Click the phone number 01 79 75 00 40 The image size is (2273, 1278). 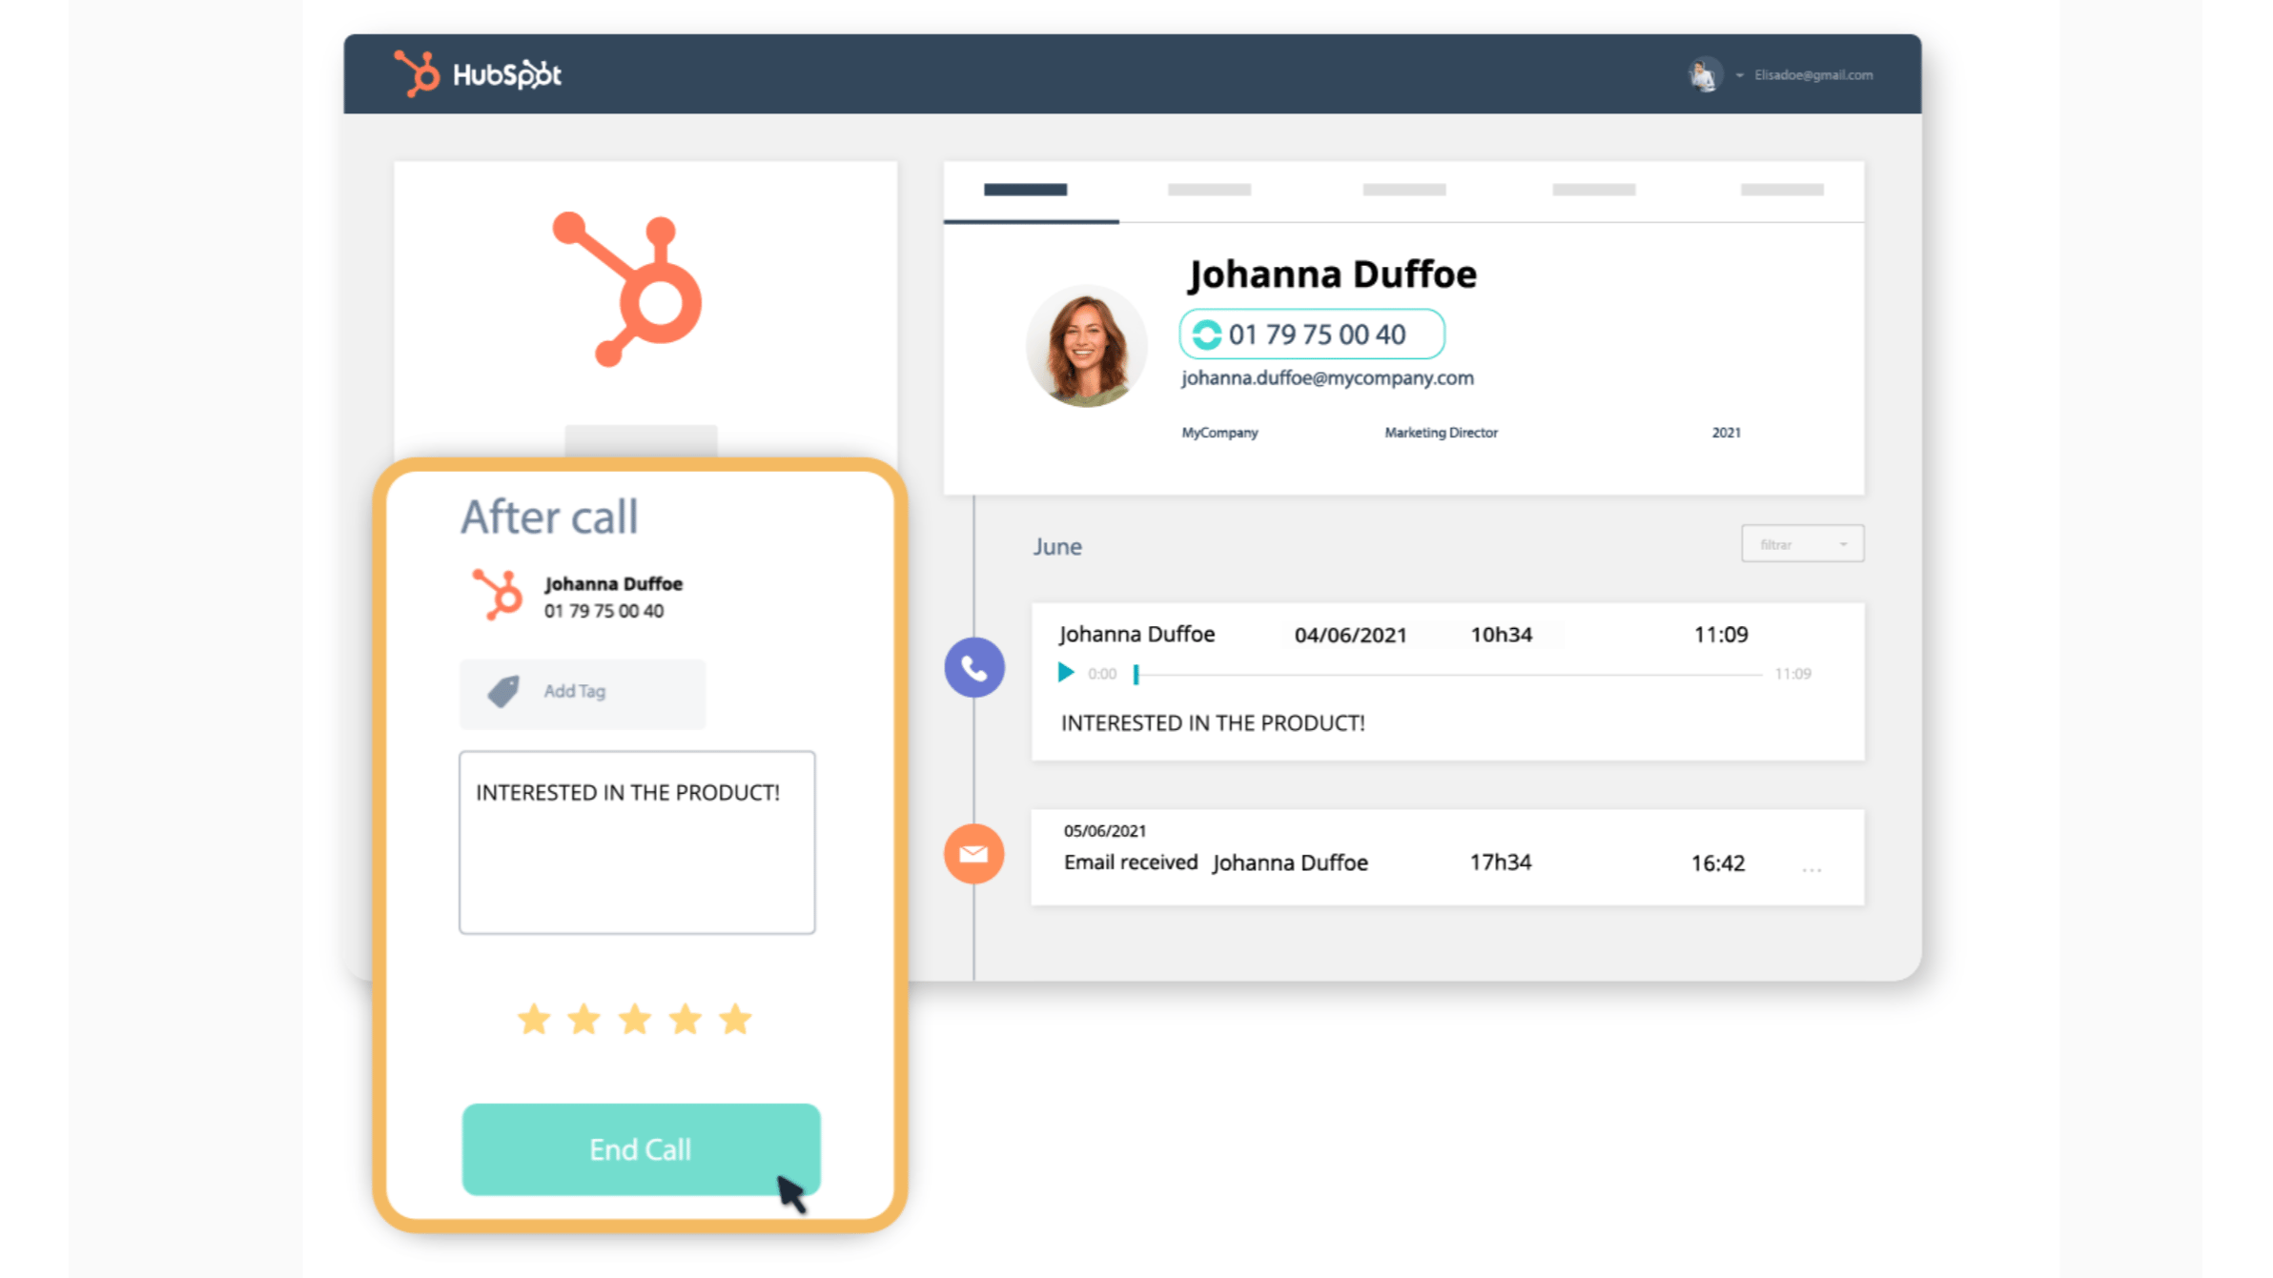pos(1311,333)
